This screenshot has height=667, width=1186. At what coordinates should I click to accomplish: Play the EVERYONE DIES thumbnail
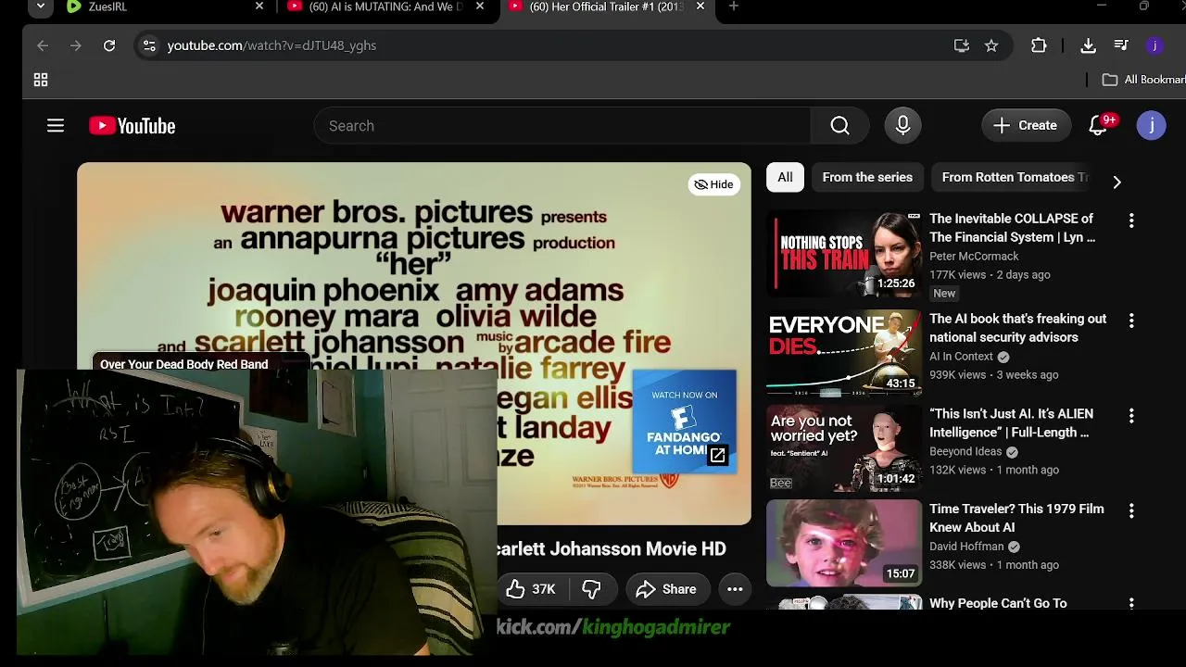click(844, 354)
